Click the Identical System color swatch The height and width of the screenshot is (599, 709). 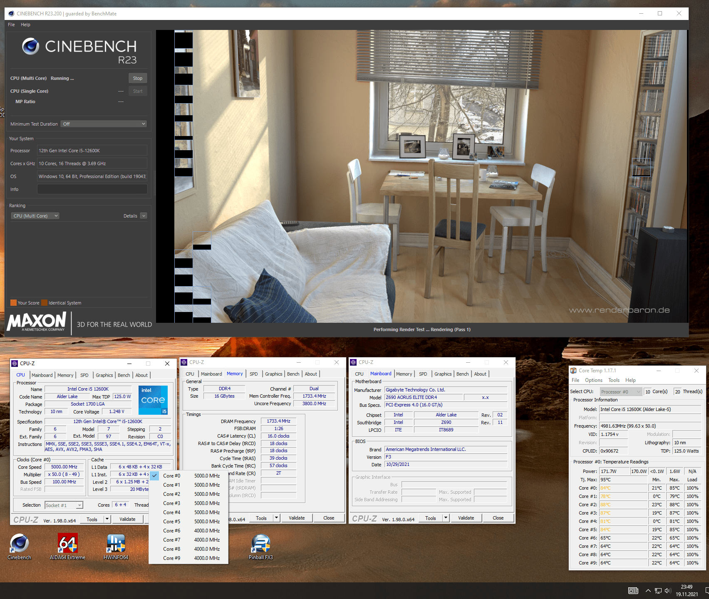click(44, 303)
